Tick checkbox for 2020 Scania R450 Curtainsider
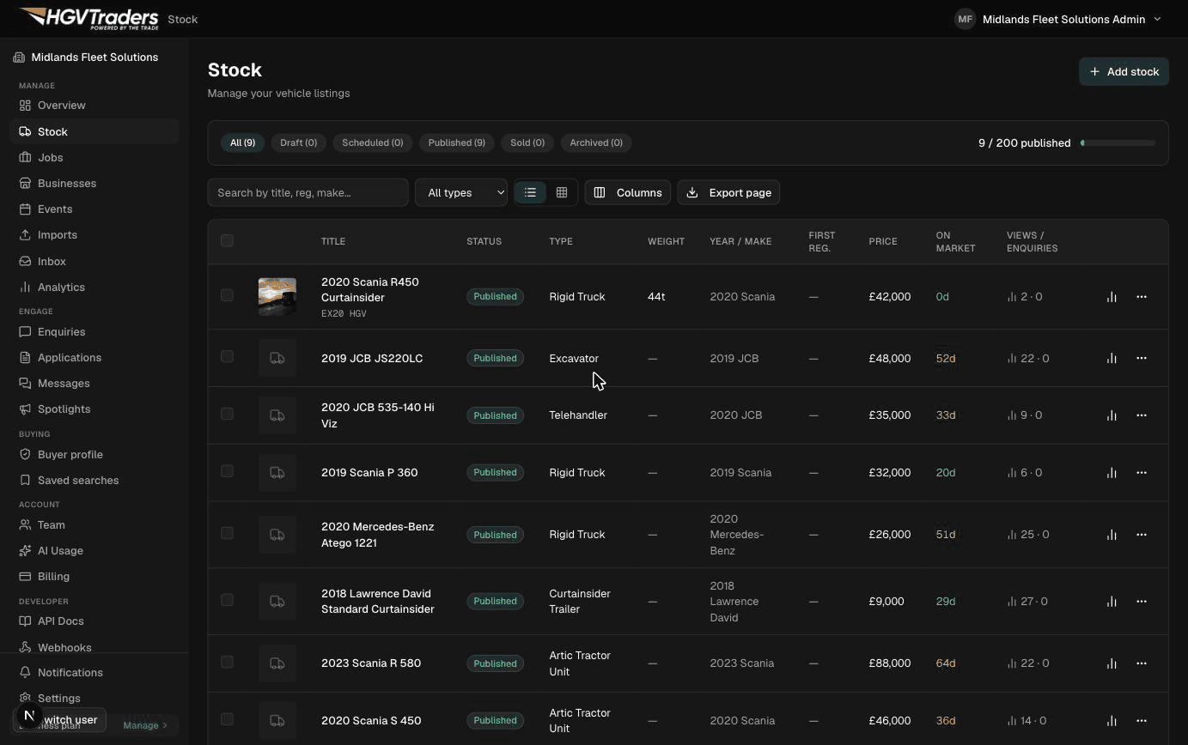The image size is (1188, 745). click(x=227, y=295)
